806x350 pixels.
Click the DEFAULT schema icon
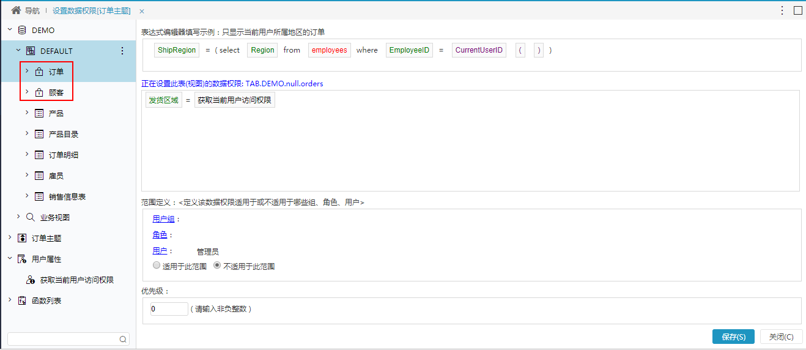coord(31,51)
